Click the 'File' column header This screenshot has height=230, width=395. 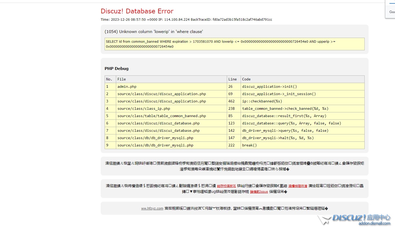pos(171,79)
